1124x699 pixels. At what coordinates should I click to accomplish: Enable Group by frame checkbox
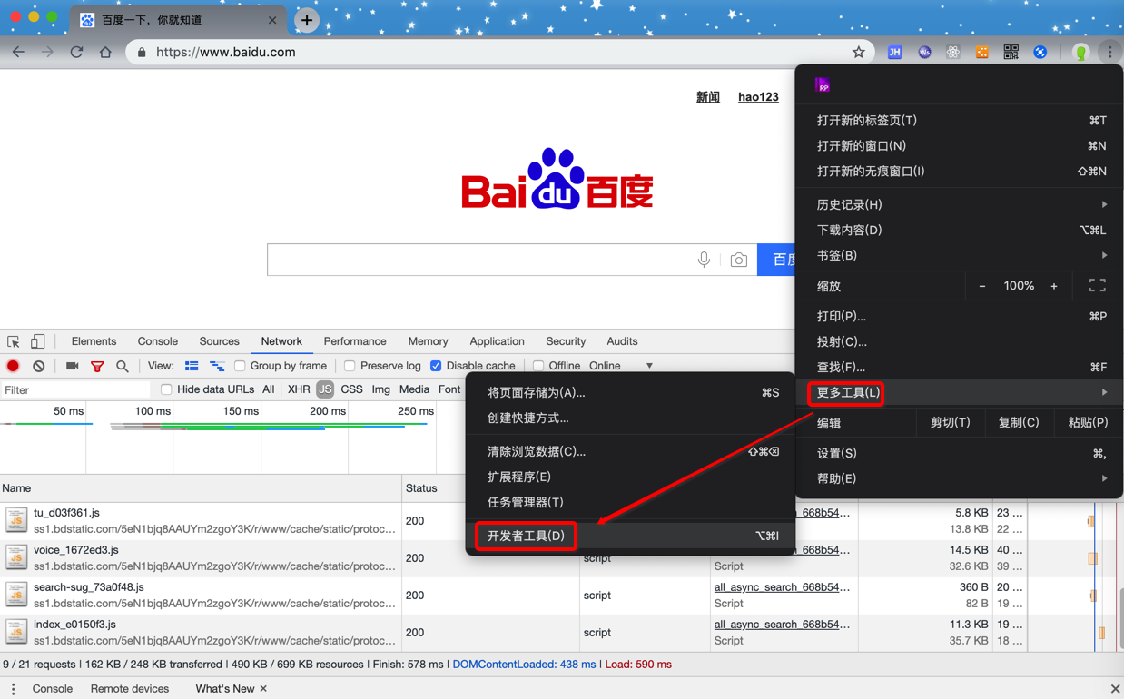tap(240, 366)
